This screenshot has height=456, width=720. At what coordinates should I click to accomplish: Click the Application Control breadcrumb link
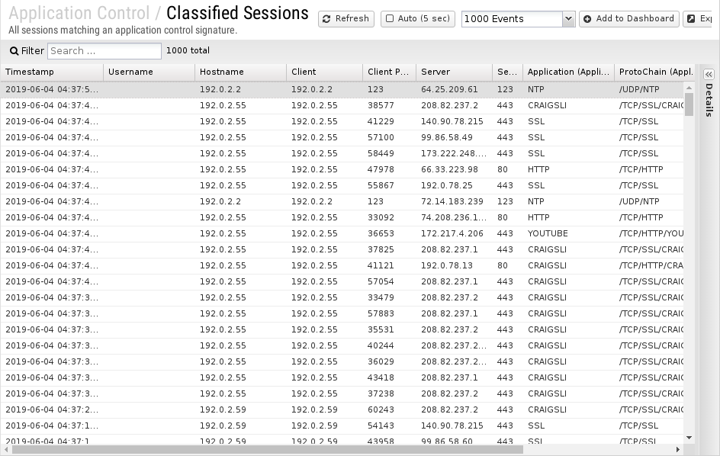pos(79,13)
